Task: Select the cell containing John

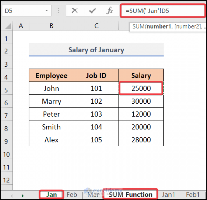Action: [x=52, y=88]
